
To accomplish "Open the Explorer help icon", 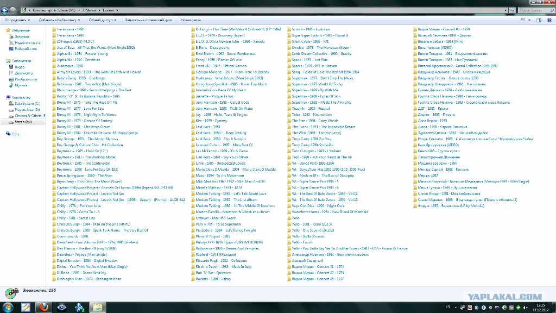I will coord(549,20).
